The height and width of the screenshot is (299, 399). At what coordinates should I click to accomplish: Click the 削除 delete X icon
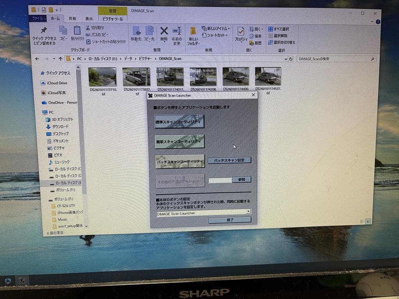click(x=164, y=31)
